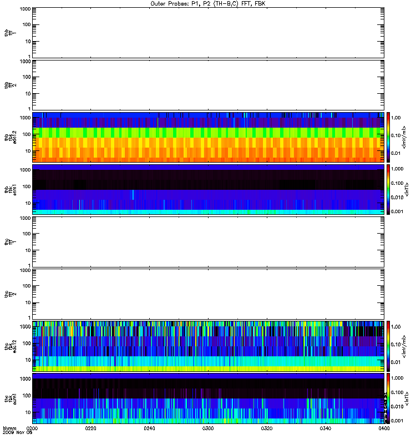416x444 pixels.
Task: Click the thb scm1 panel color bar
Action: click(x=388, y=189)
